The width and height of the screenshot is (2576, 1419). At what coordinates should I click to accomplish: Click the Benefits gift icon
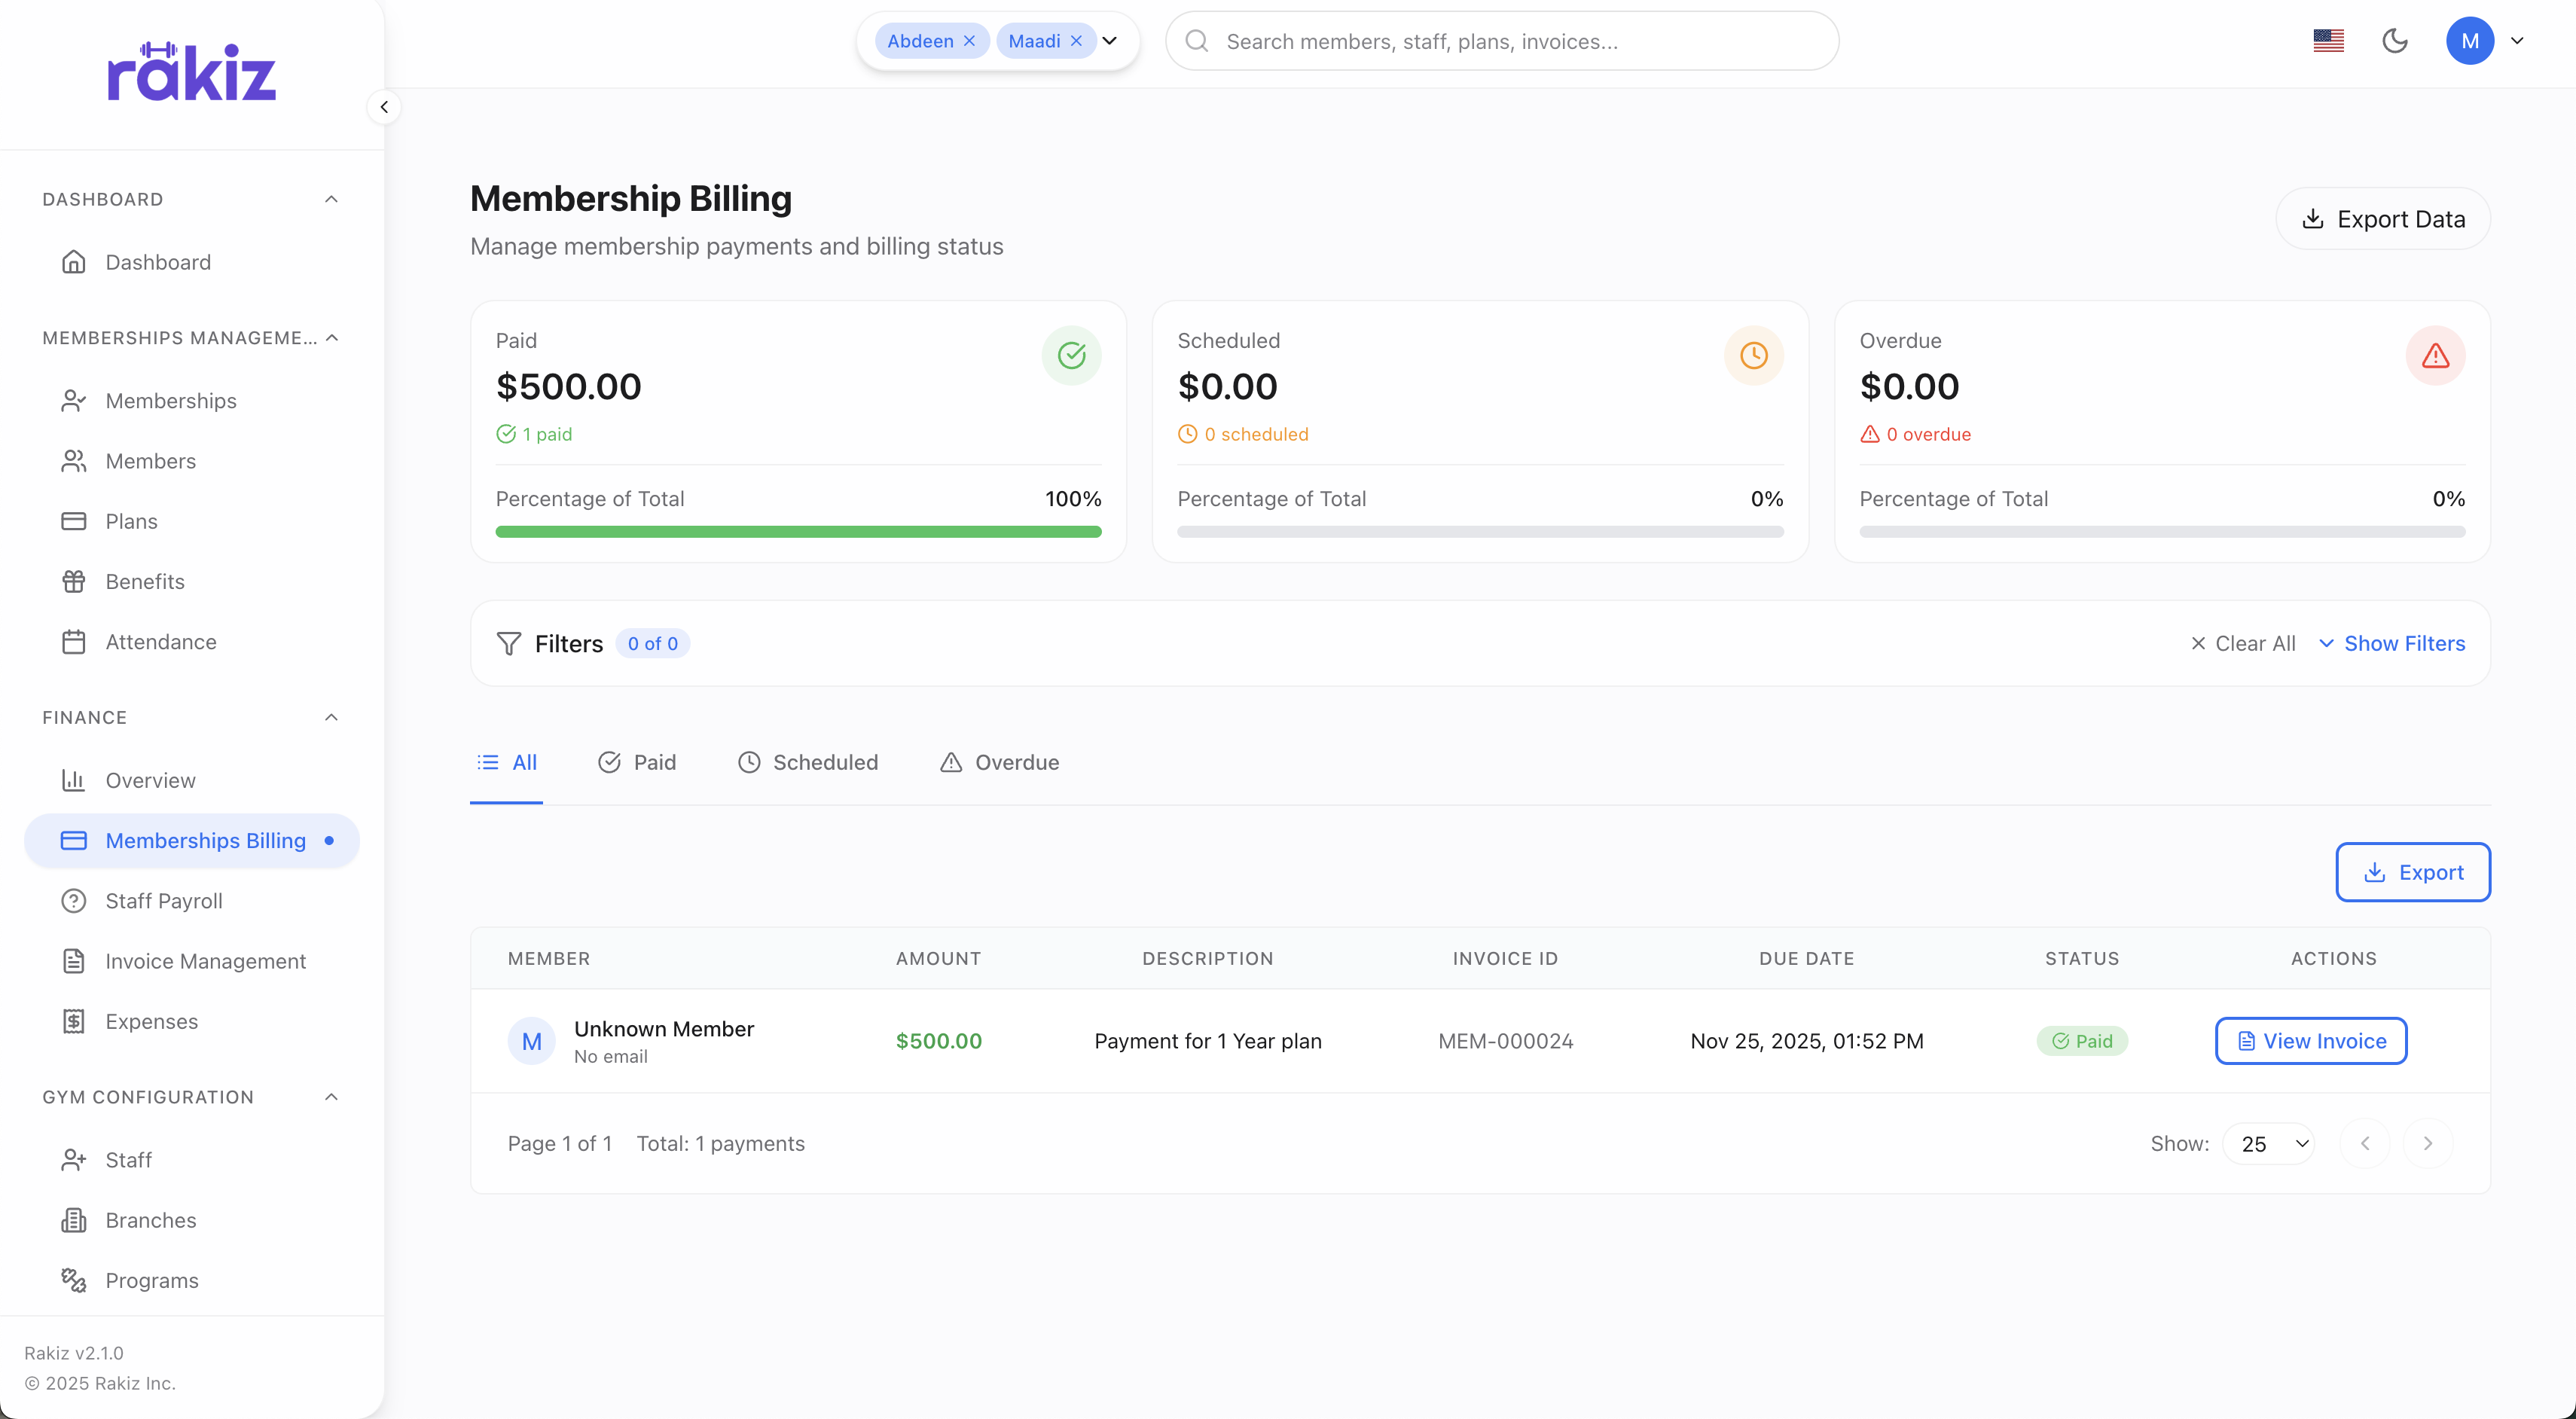(75, 581)
